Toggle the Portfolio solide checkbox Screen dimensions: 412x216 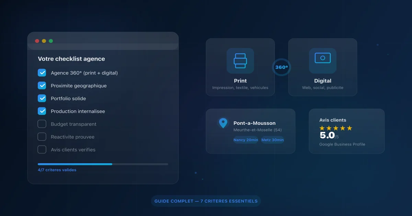click(x=42, y=98)
